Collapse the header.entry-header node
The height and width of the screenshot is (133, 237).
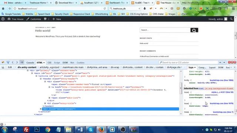[41, 79]
